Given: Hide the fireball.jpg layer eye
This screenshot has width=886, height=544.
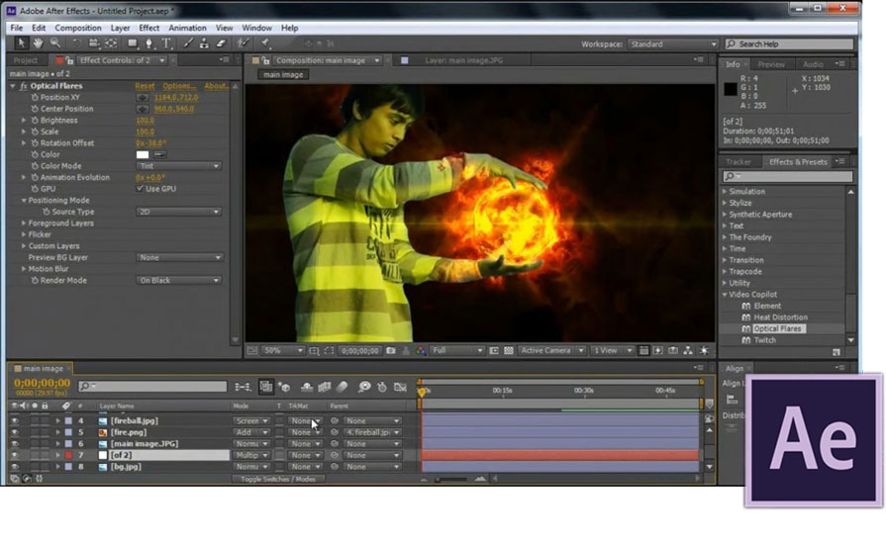Looking at the screenshot, I should [14, 421].
